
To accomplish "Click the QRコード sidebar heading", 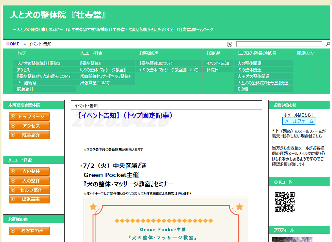I will pos(283,182).
